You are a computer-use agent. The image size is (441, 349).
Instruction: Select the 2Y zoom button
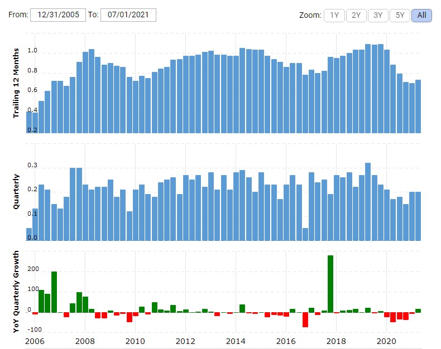coord(356,16)
